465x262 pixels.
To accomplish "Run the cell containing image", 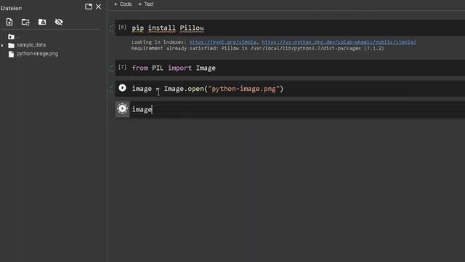I will [122, 108].
